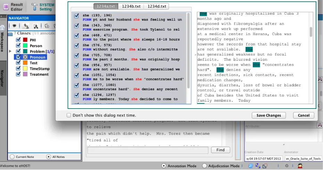Image resolution: width=323 pixels, height=170 pixels.
Task: Click the PHI red color swatch
Action: coord(25,40)
